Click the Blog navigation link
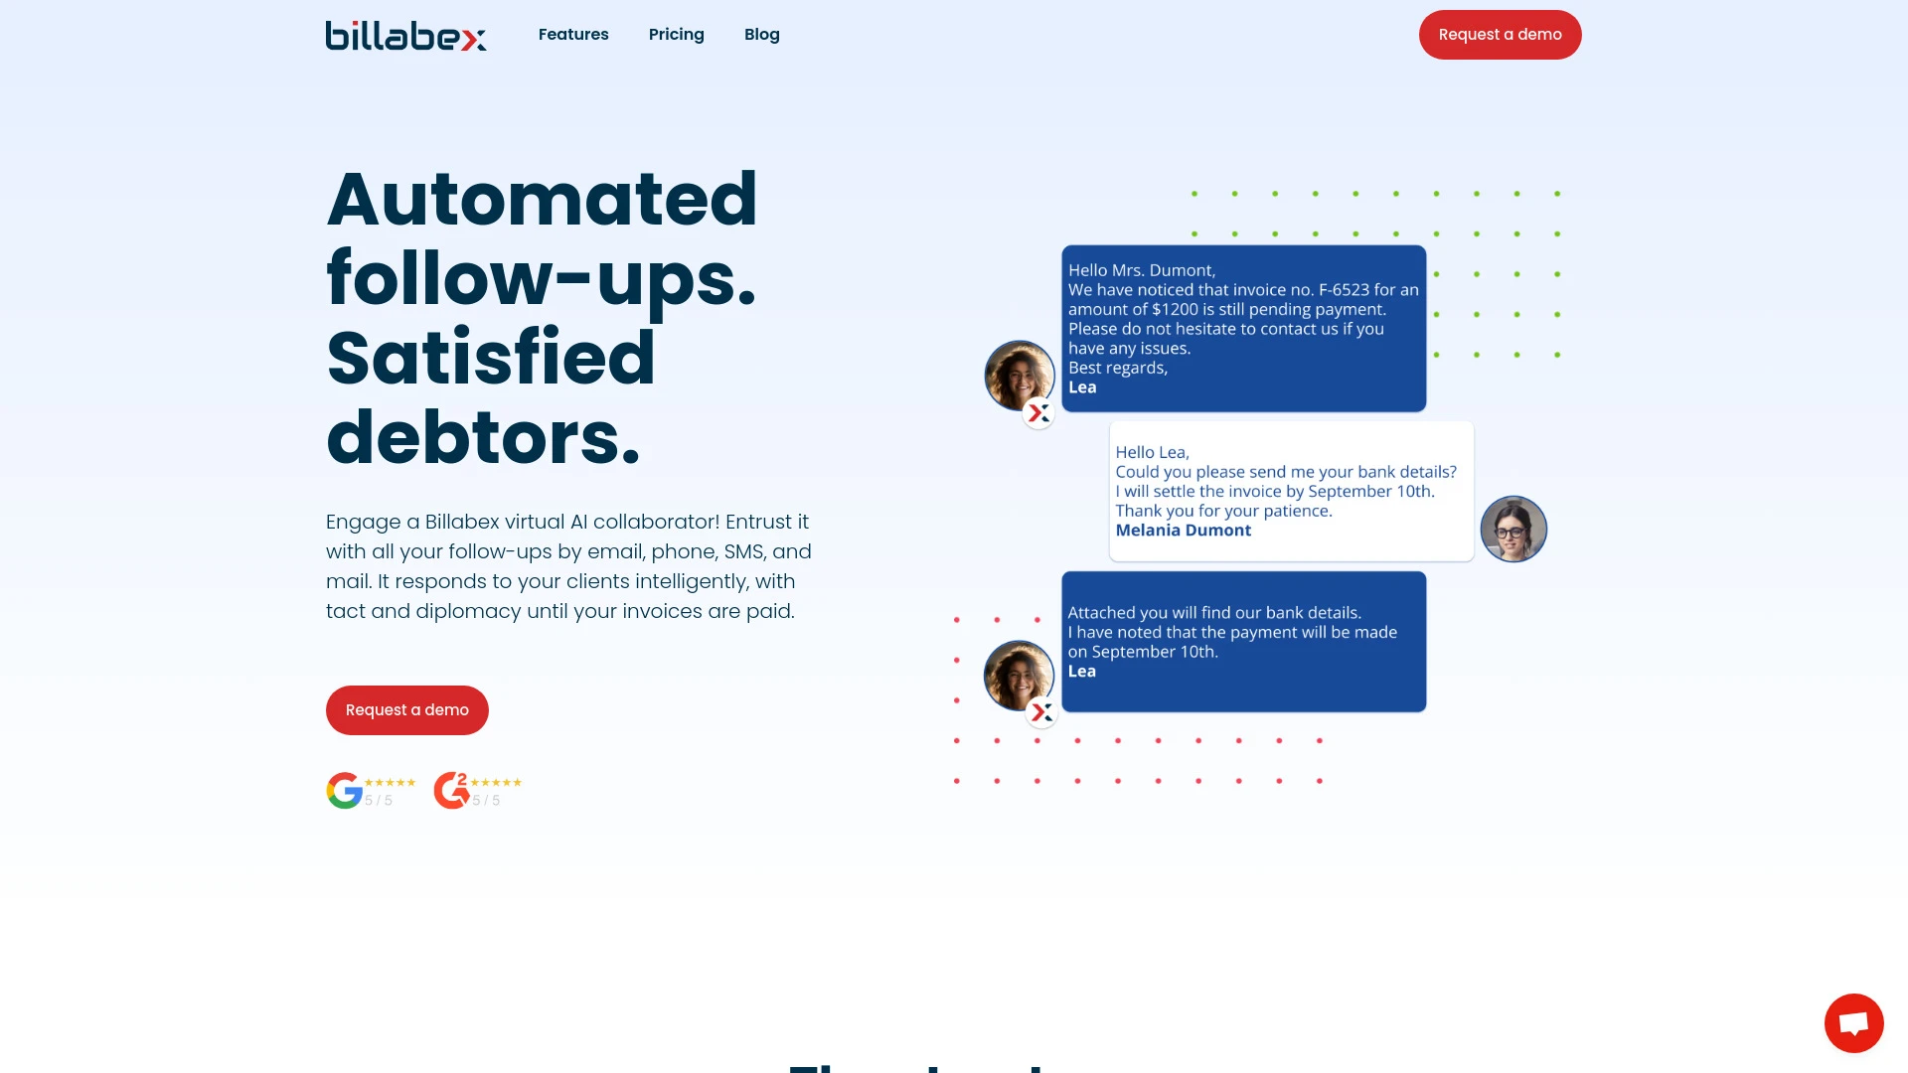The width and height of the screenshot is (1908, 1073). [x=761, y=34]
